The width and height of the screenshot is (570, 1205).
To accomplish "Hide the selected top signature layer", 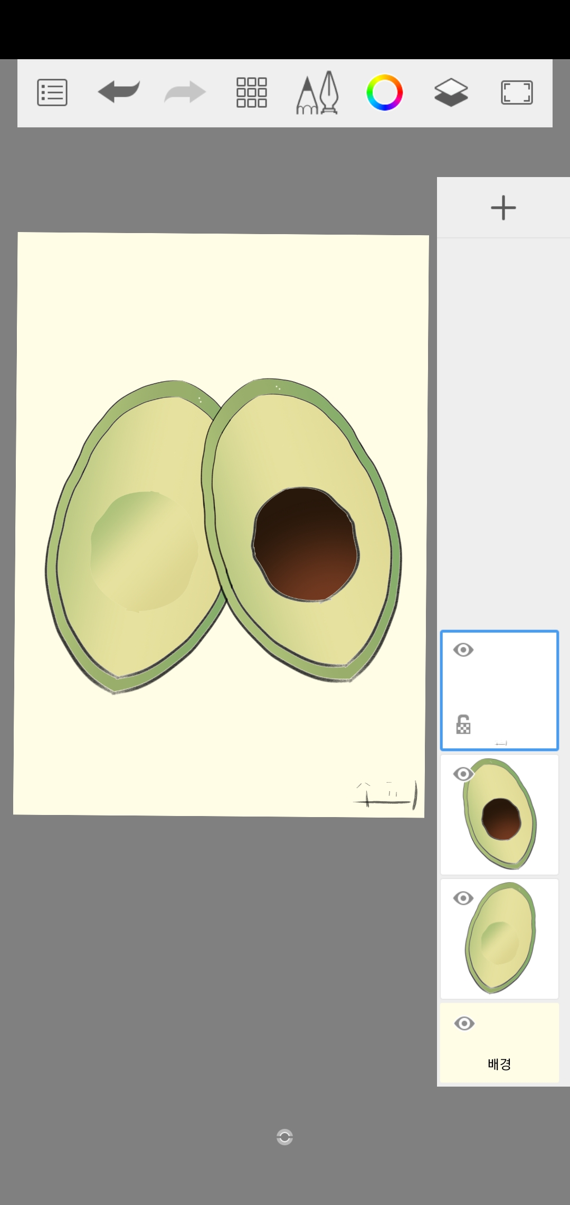I will pos(463,650).
